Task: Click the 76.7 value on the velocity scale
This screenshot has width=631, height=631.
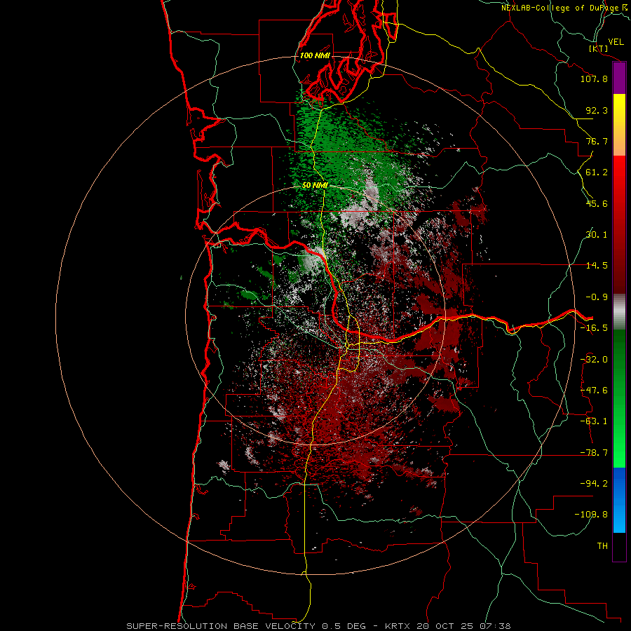Action: point(597,141)
